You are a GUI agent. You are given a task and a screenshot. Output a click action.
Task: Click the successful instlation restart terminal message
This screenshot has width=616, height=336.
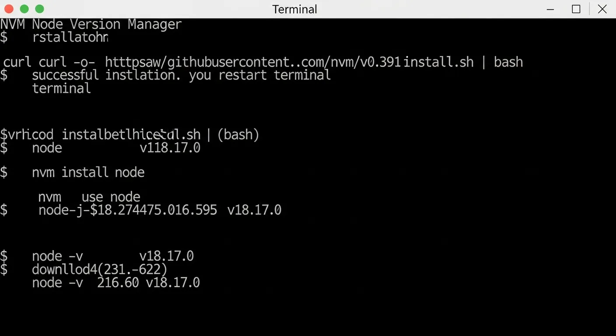pos(181,75)
